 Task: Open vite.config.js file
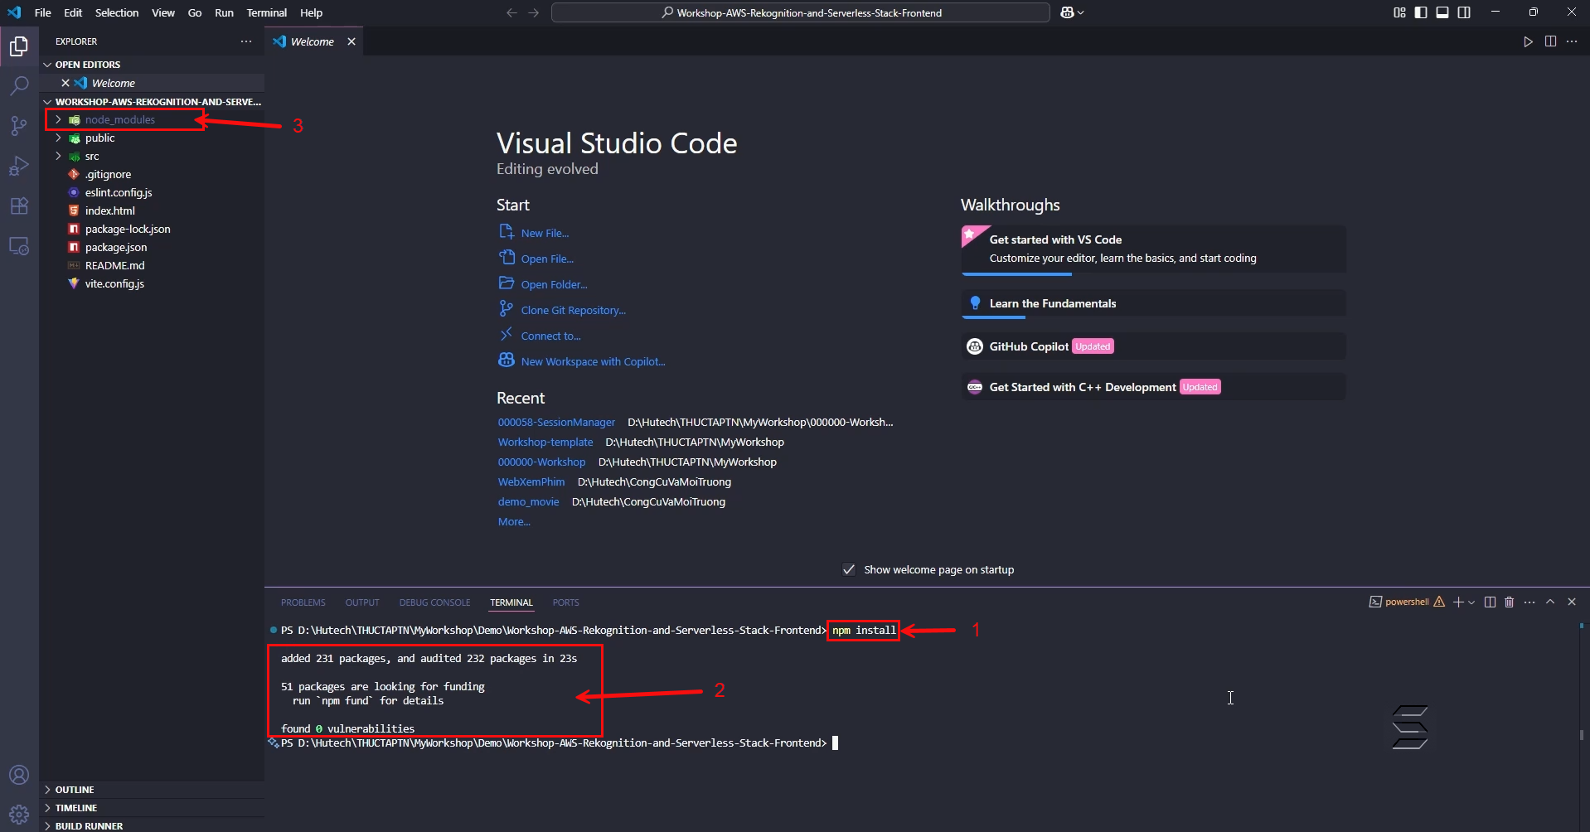pos(114,283)
